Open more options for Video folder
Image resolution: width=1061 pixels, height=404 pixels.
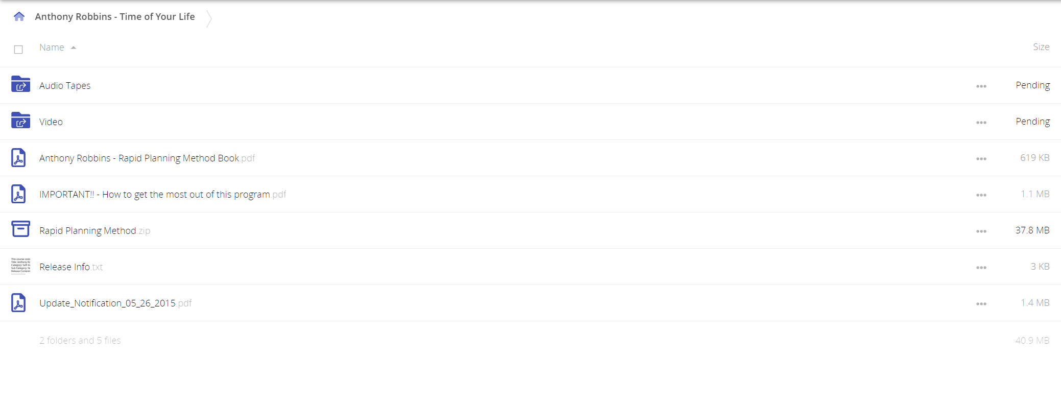point(981,123)
